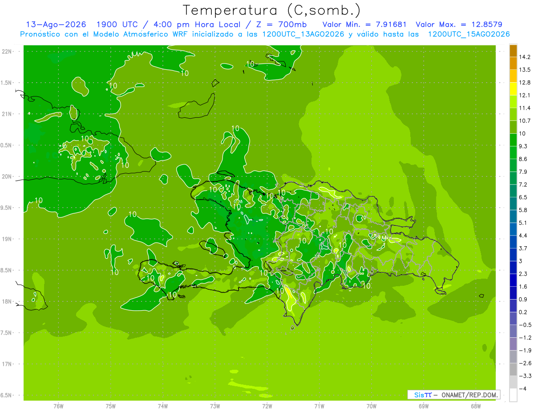The width and height of the screenshot is (534, 412).
Task: Click the "75W" longitude axis label
Action: coord(111,406)
